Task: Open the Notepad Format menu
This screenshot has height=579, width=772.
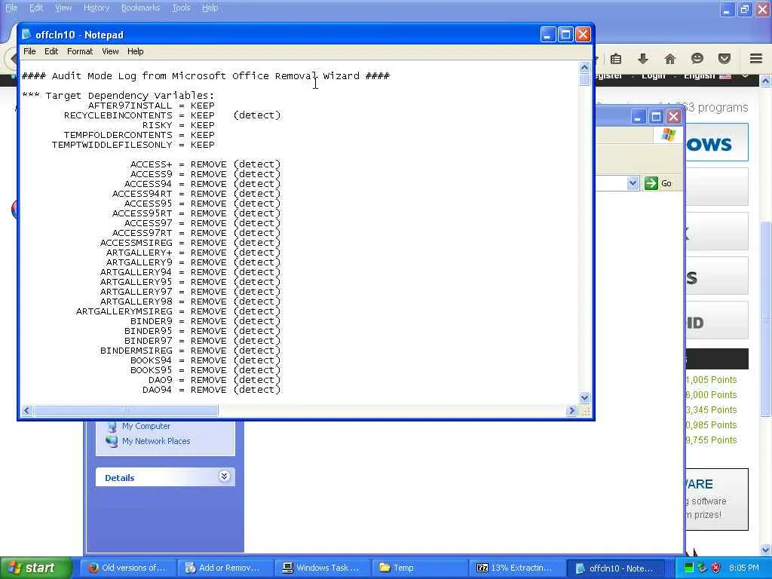Action: coord(80,51)
